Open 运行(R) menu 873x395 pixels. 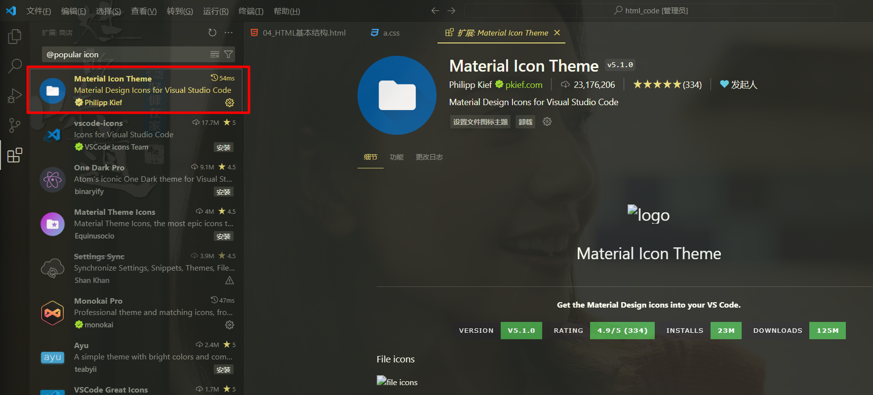(216, 11)
